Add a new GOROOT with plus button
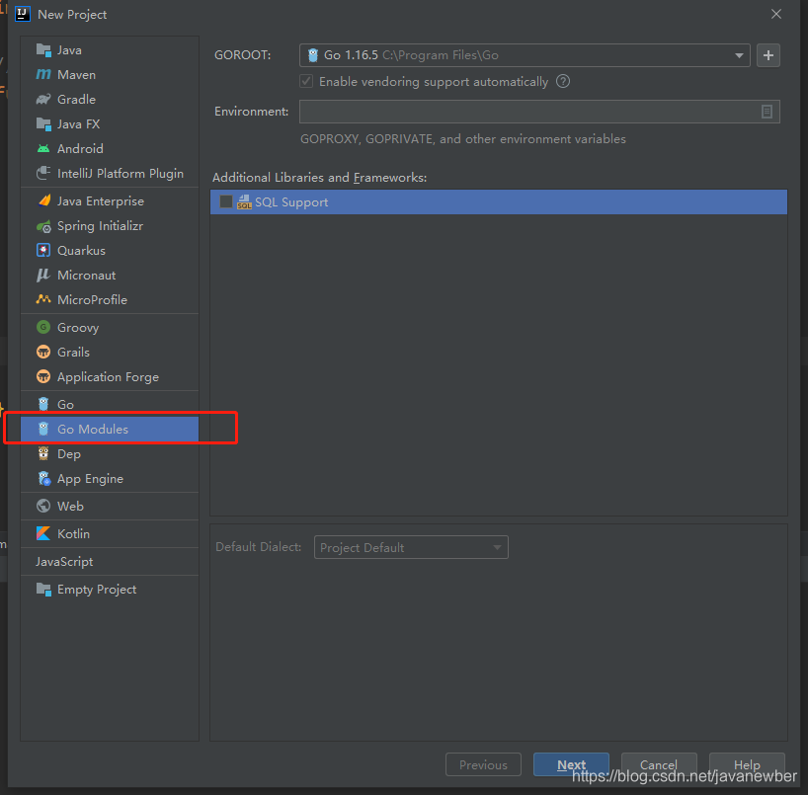808x795 pixels. click(x=768, y=55)
